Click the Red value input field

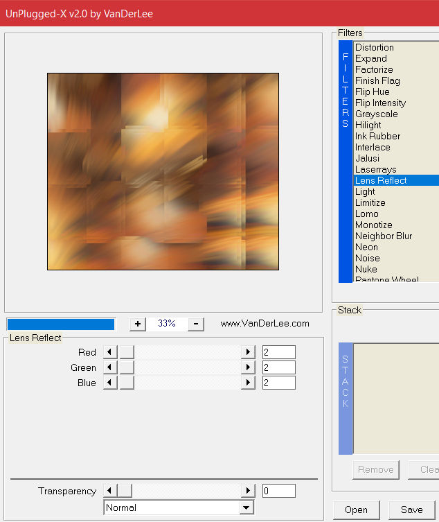278,352
